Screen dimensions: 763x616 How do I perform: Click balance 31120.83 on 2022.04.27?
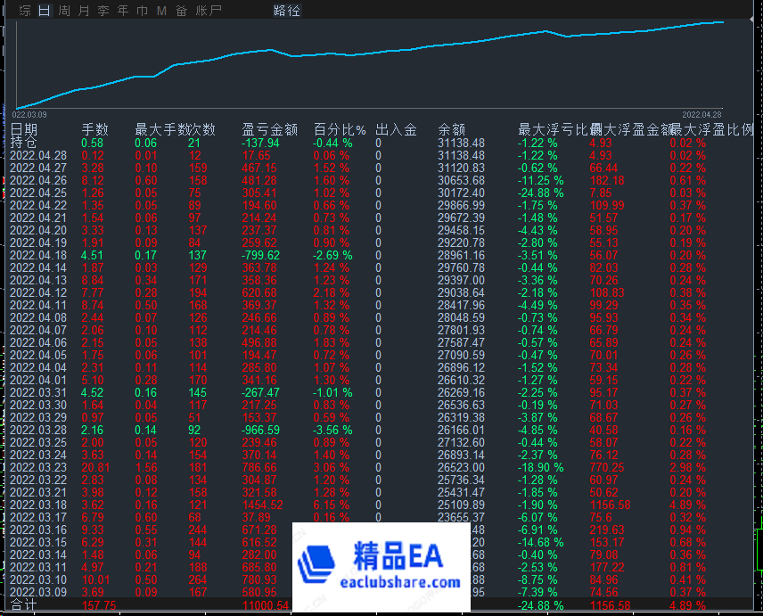[461, 168]
